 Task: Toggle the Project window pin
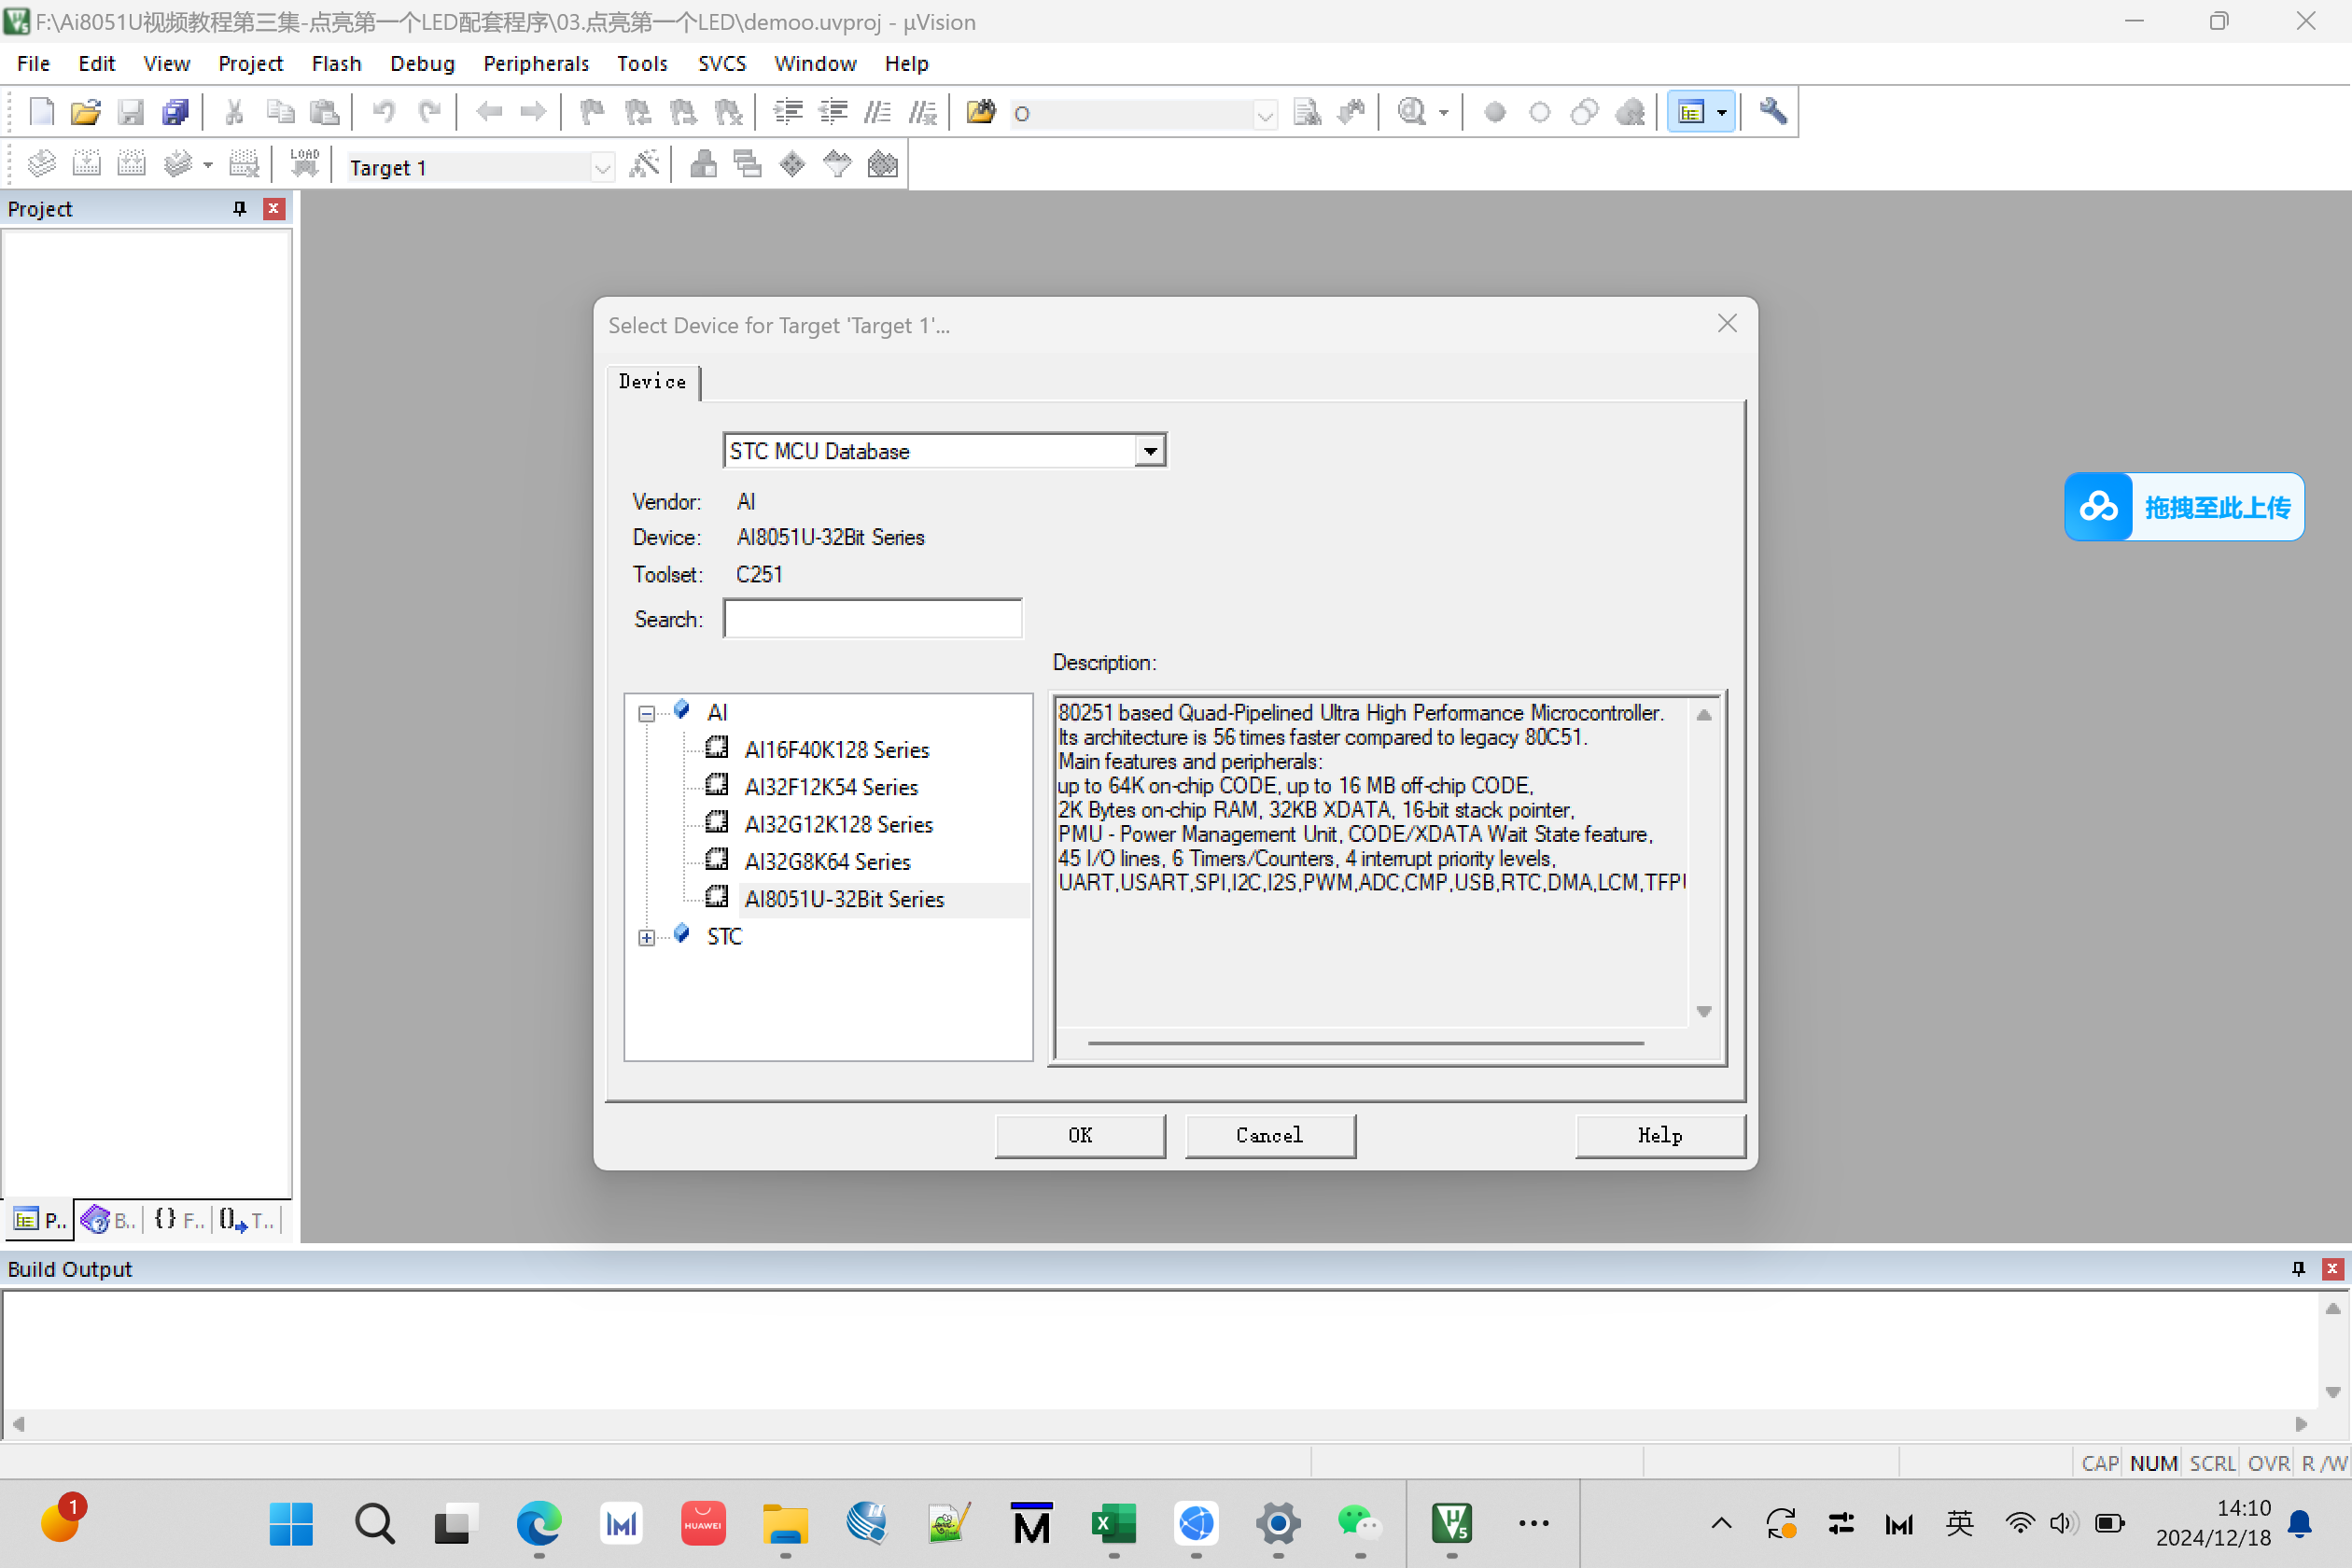239,208
